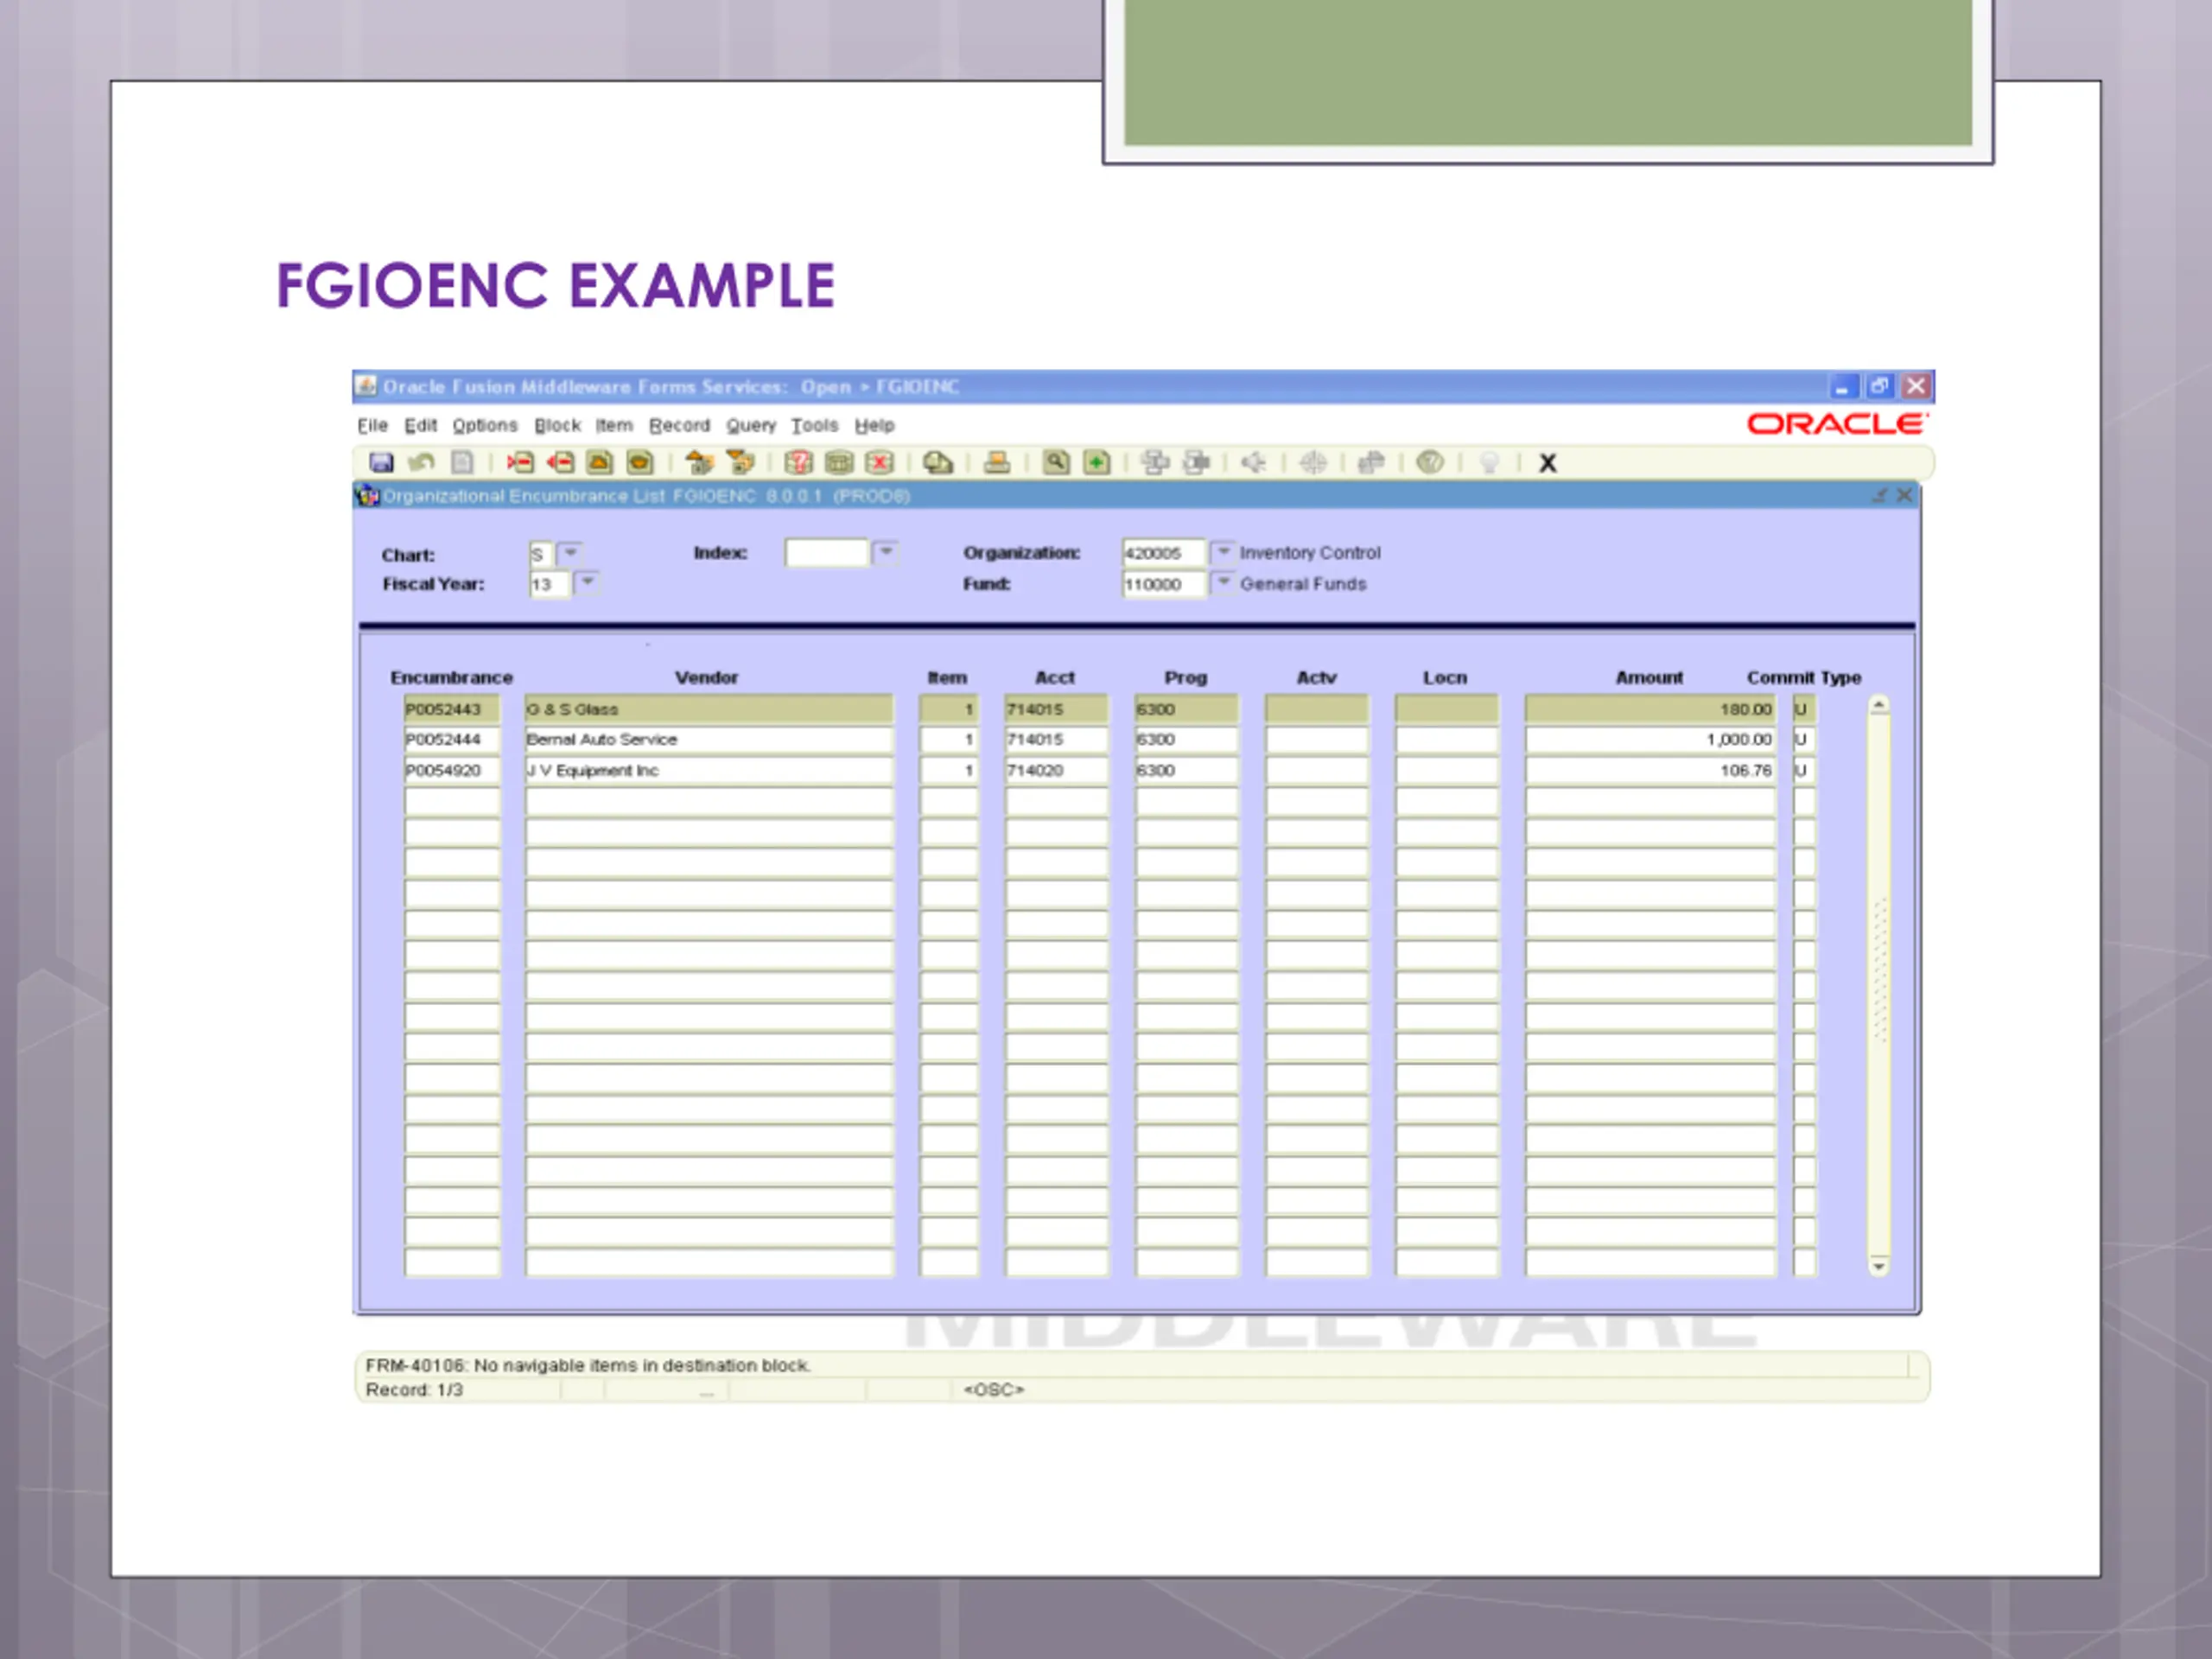The image size is (2212, 1659).
Task: Select encumbrance P0054920 cell
Action: [x=452, y=771]
